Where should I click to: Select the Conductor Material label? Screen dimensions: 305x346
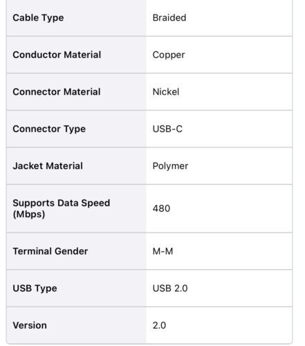click(57, 55)
